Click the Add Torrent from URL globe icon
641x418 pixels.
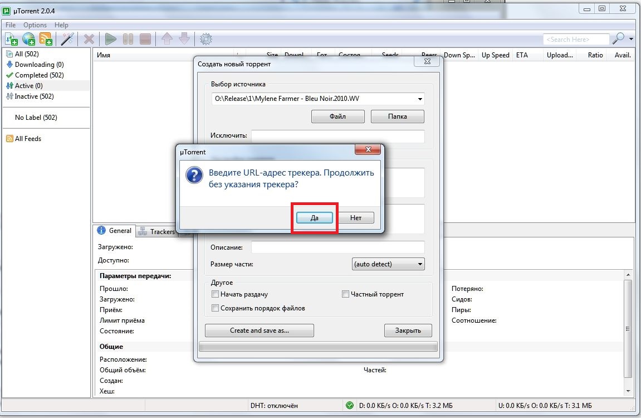28,39
